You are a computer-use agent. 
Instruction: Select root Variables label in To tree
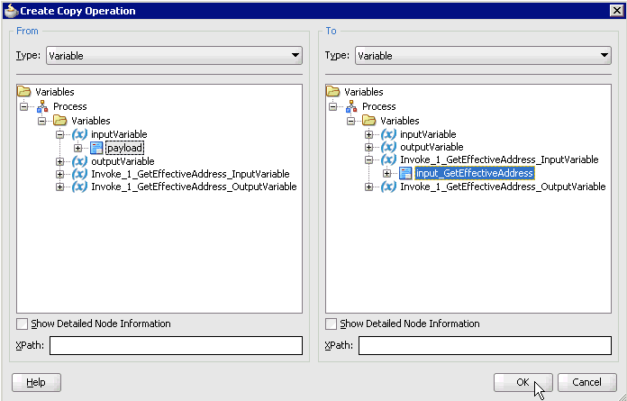364,92
